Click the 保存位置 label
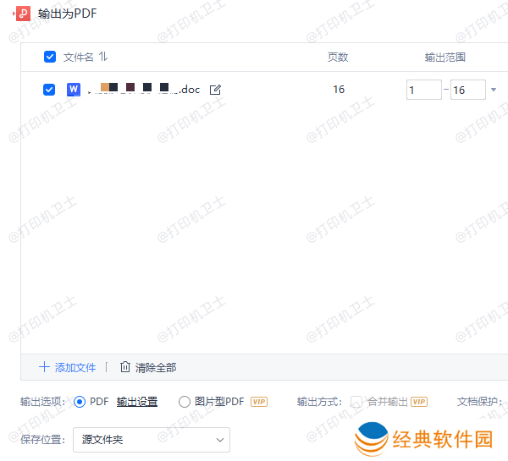The image size is (508, 461). (x=42, y=440)
